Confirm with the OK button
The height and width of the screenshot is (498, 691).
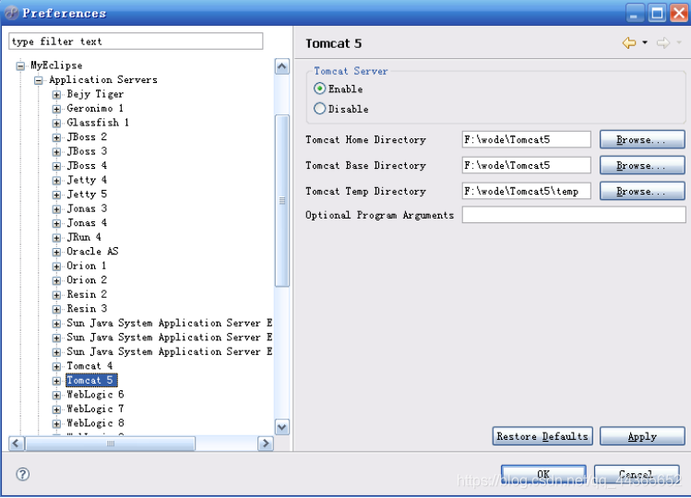tap(543, 474)
